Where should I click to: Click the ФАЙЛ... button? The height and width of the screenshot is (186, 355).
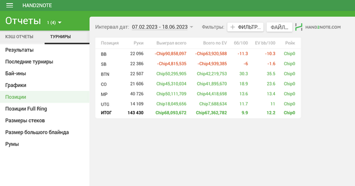pos(279,27)
